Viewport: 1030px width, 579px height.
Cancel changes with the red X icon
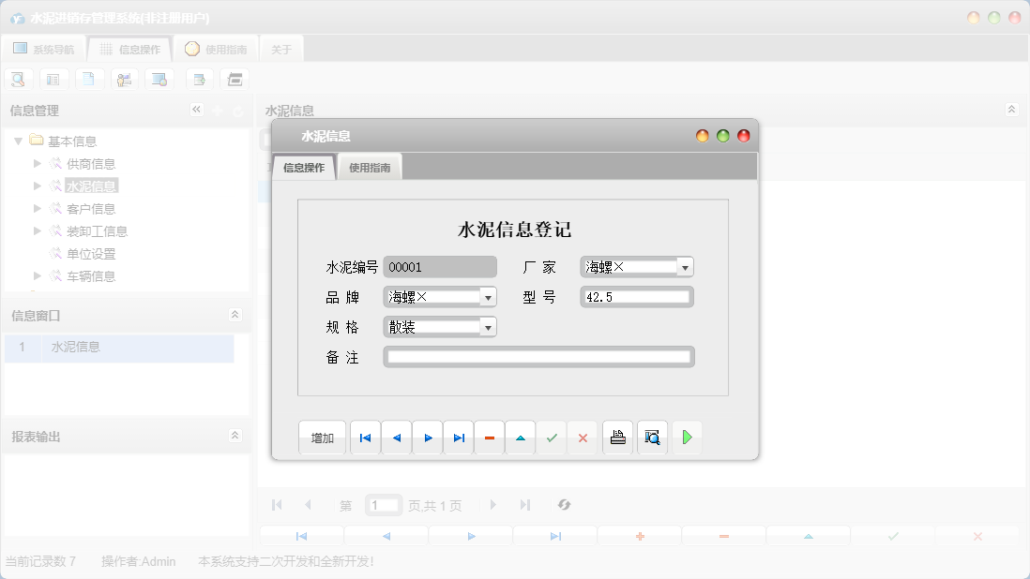[583, 438]
